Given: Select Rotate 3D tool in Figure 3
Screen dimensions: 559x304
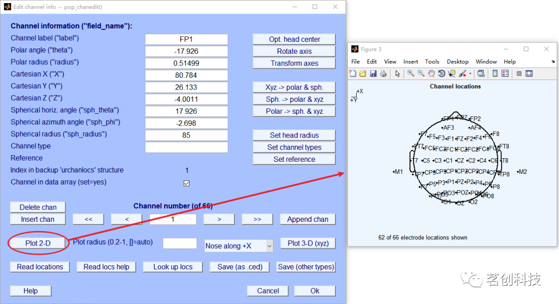Looking at the screenshot, I should coord(442,73).
